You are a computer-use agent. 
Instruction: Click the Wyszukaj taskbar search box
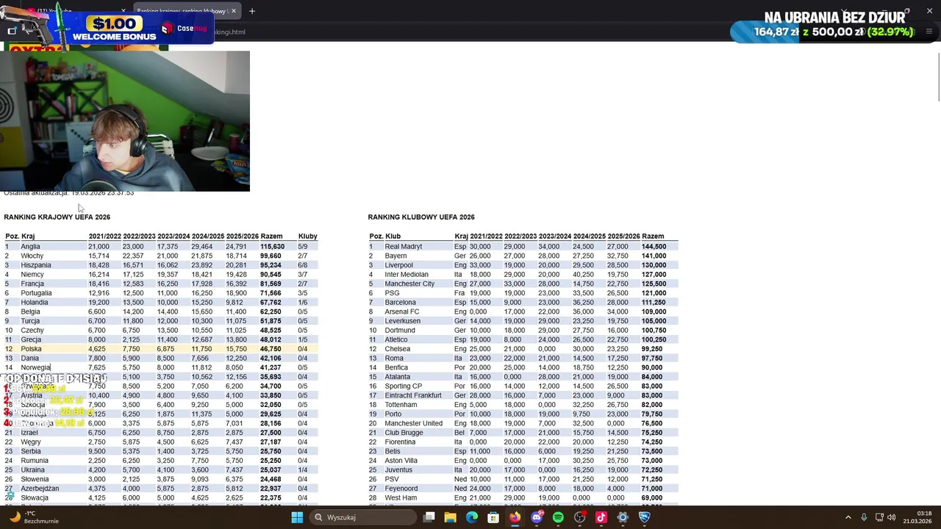point(364,517)
